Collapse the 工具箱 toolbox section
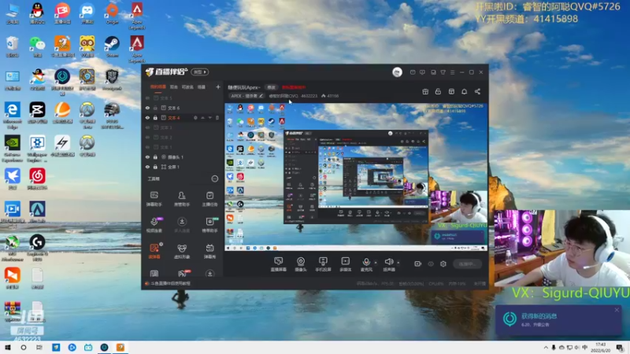Viewport: 630px width, 354px height. 214,179
